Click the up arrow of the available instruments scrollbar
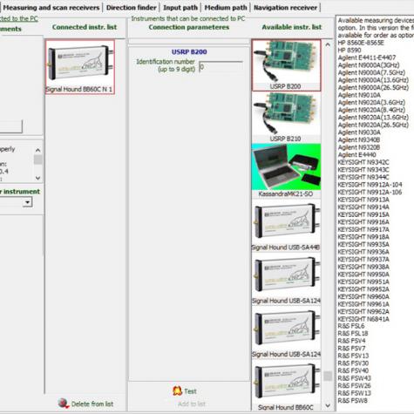Screen dimensions: 414x414 [x=328, y=44]
